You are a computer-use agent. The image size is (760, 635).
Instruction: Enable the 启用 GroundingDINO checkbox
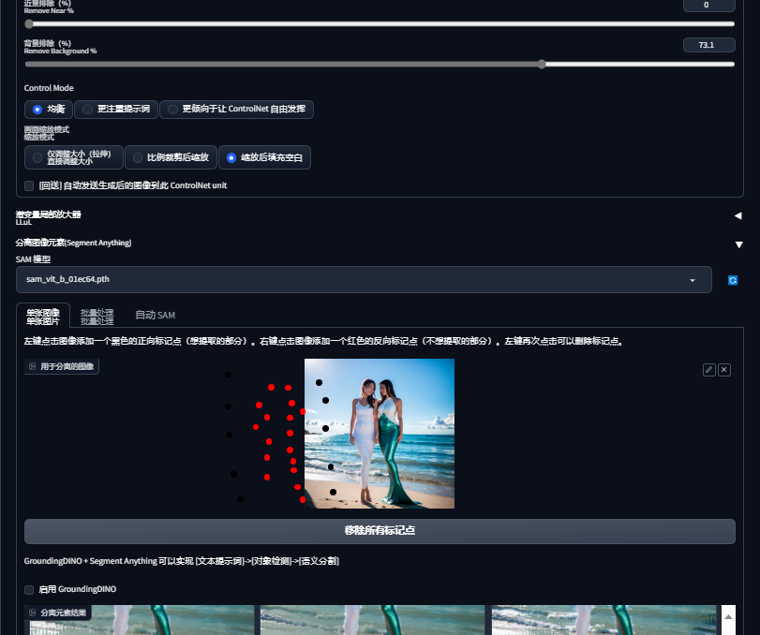click(x=29, y=589)
